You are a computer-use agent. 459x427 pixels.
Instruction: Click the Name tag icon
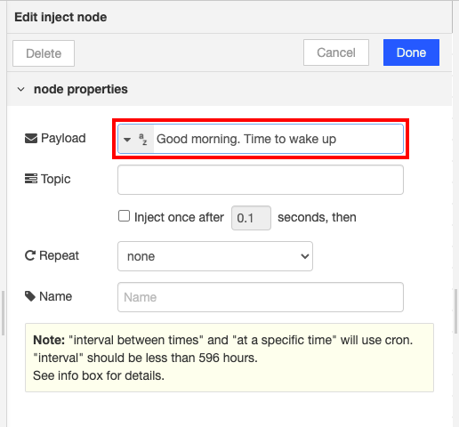pyautogui.click(x=30, y=296)
